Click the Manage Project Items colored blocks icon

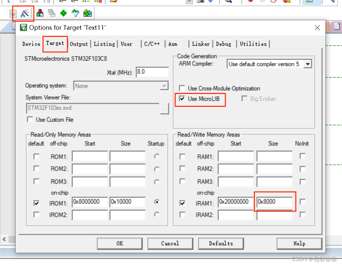40,13
